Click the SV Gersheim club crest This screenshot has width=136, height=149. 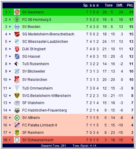pyautogui.click(x=17, y=12)
